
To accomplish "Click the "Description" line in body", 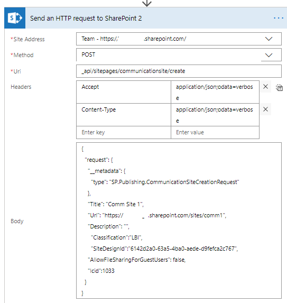I will point(108,226).
